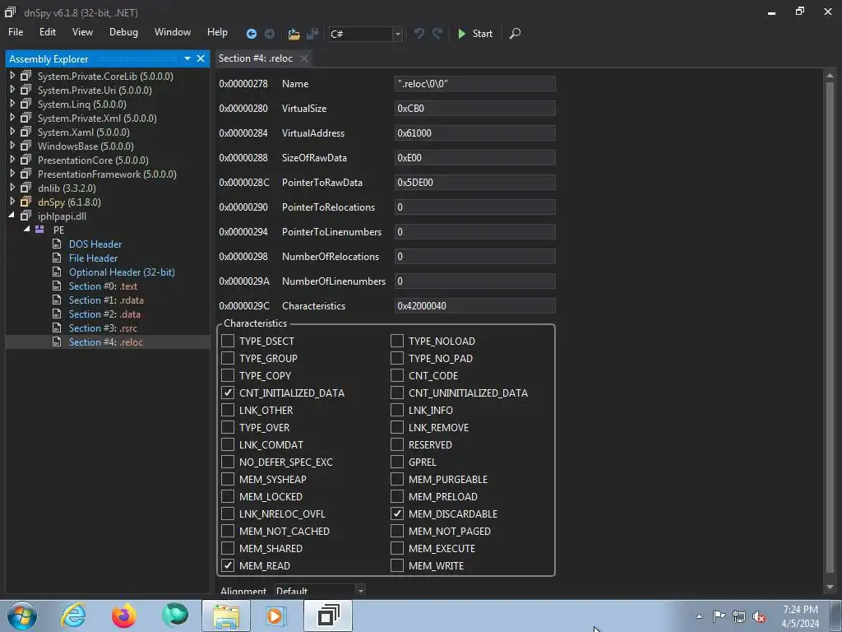
Task: Toggle the LNK_COMDAT checkbox
Action: [228, 444]
